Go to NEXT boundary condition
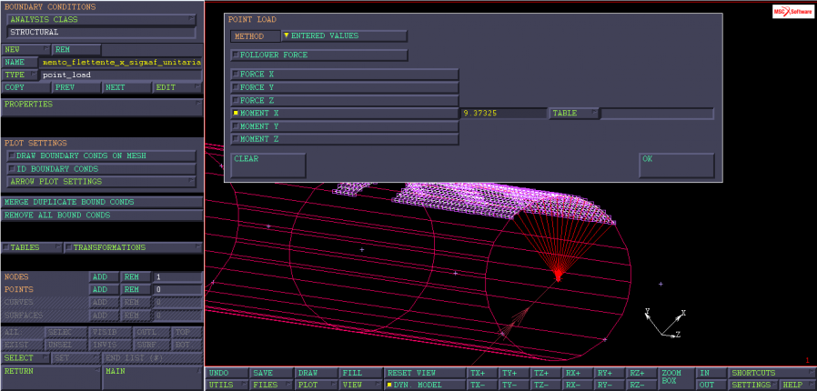Viewport: 817px width, 391px height. point(127,87)
